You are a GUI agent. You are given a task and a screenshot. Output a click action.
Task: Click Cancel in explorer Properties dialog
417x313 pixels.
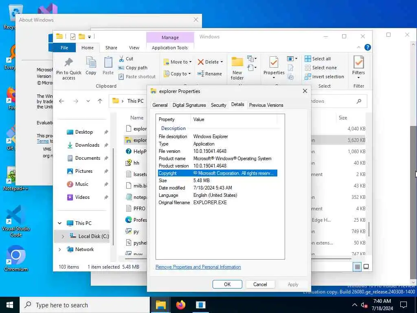[260, 284]
